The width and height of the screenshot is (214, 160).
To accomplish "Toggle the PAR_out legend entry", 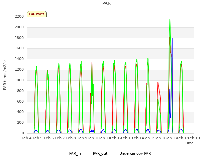I will pos(97,153).
